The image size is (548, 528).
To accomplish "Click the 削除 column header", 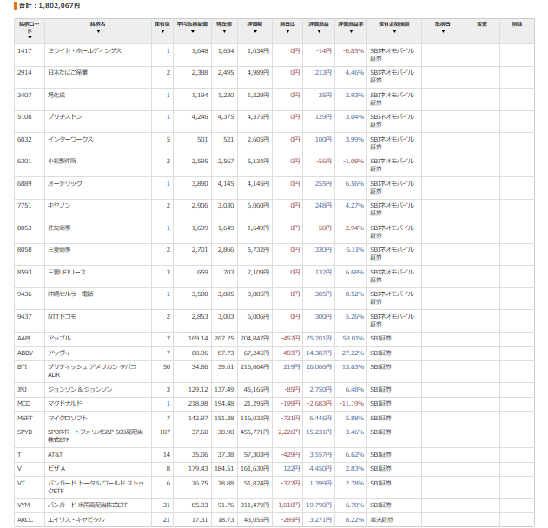I will point(518,24).
